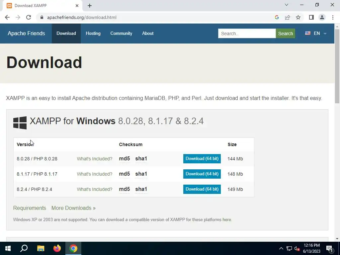This screenshot has width=340, height=255.
Task: Click the site Search text field
Action: point(247,34)
